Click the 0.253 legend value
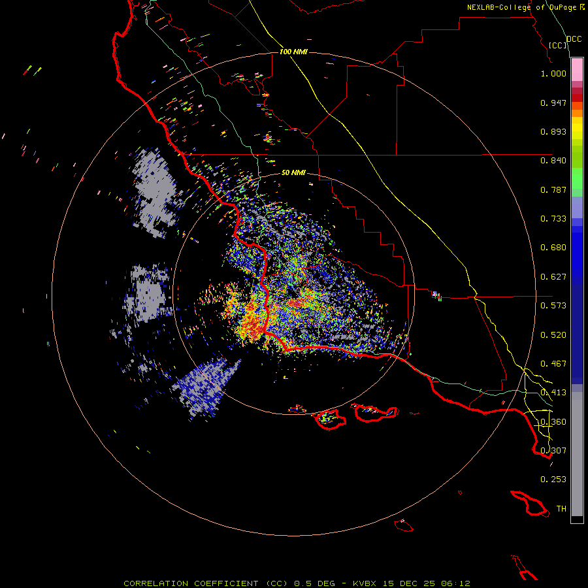 [x=553, y=480]
